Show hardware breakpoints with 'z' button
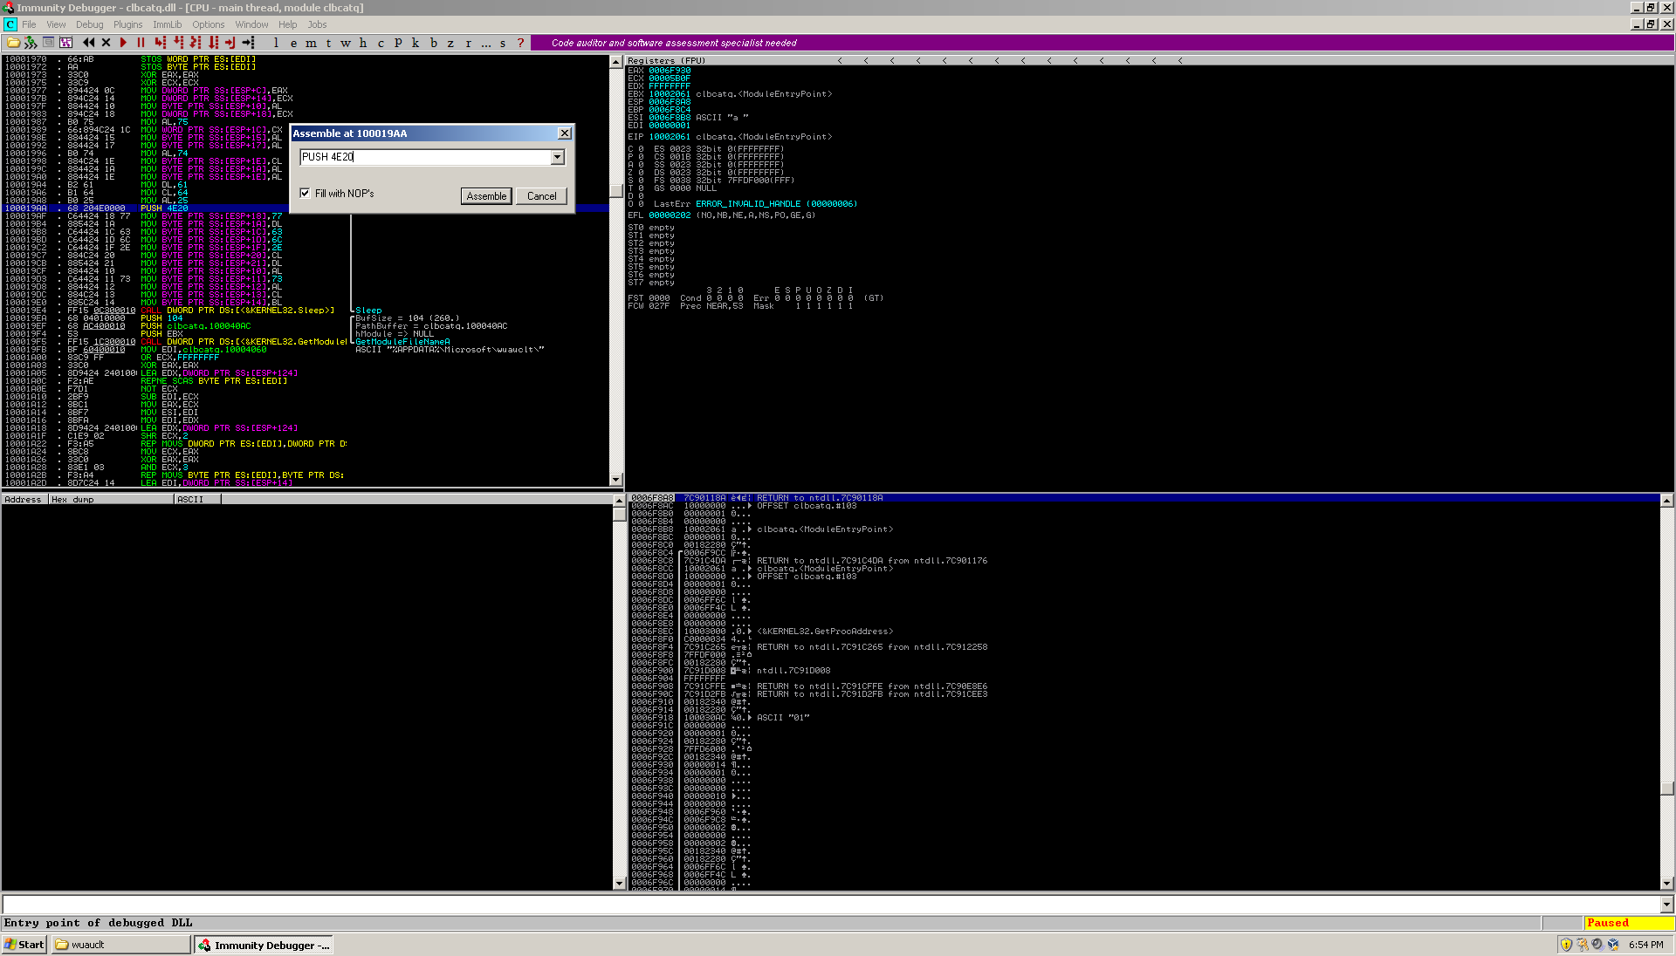This screenshot has height=956, width=1676. click(x=450, y=43)
